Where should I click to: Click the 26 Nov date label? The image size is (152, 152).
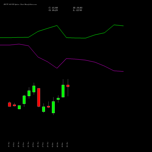tap(38, 144)
